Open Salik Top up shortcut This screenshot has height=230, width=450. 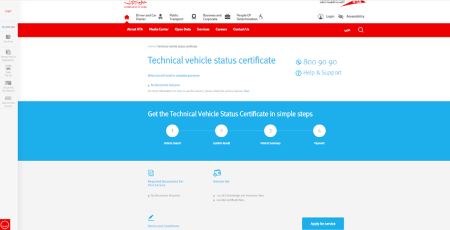click(8, 69)
